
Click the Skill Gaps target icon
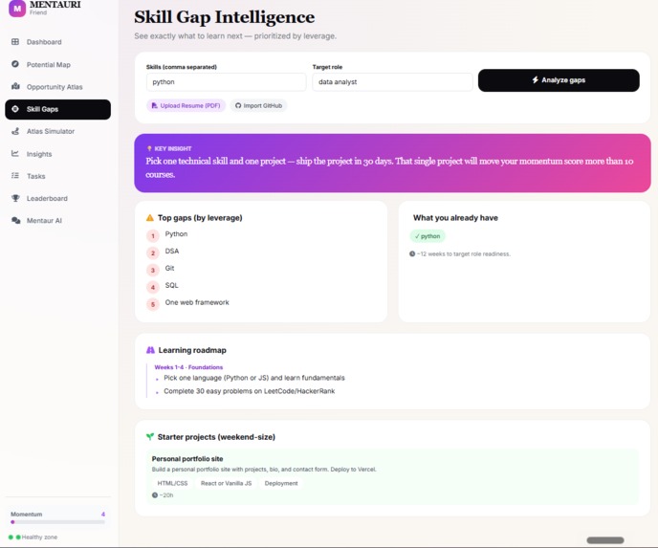pos(15,109)
